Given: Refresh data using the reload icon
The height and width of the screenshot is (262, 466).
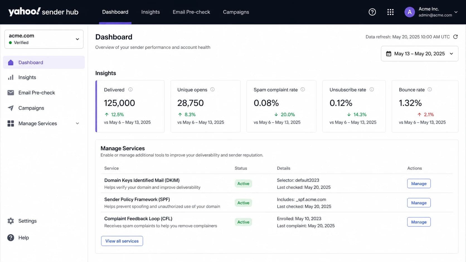Looking at the screenshot, I should [x=455, y=37].
